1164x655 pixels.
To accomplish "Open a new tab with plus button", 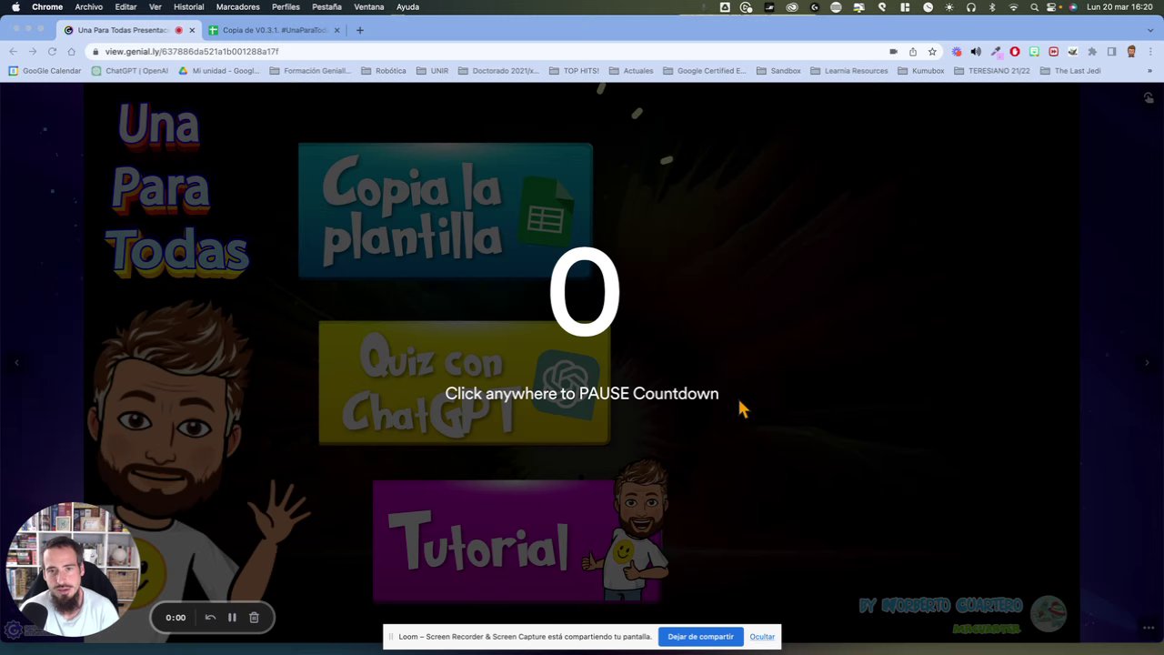I will (x=360, y=30).
